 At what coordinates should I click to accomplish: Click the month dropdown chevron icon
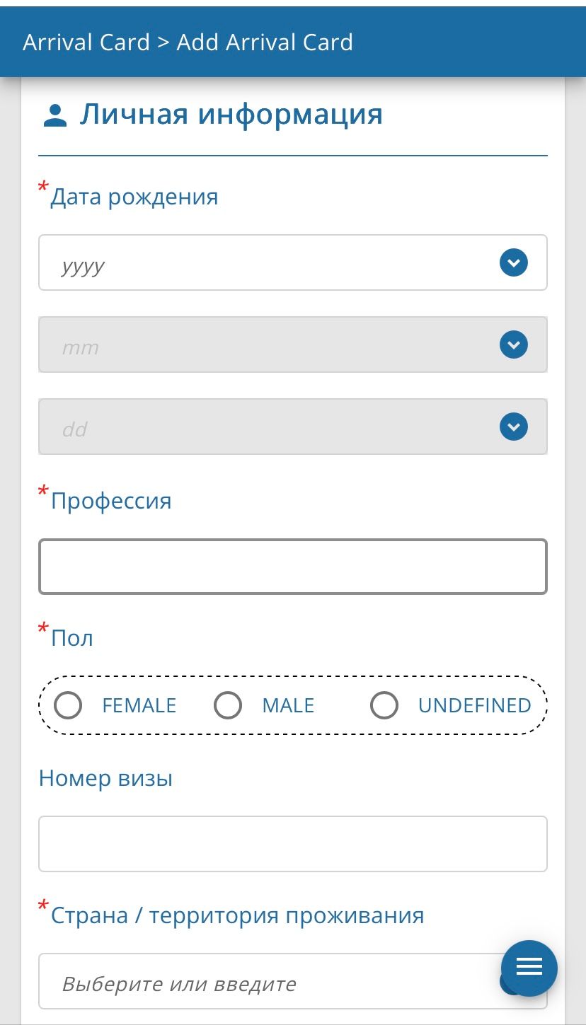coord(514,345)
